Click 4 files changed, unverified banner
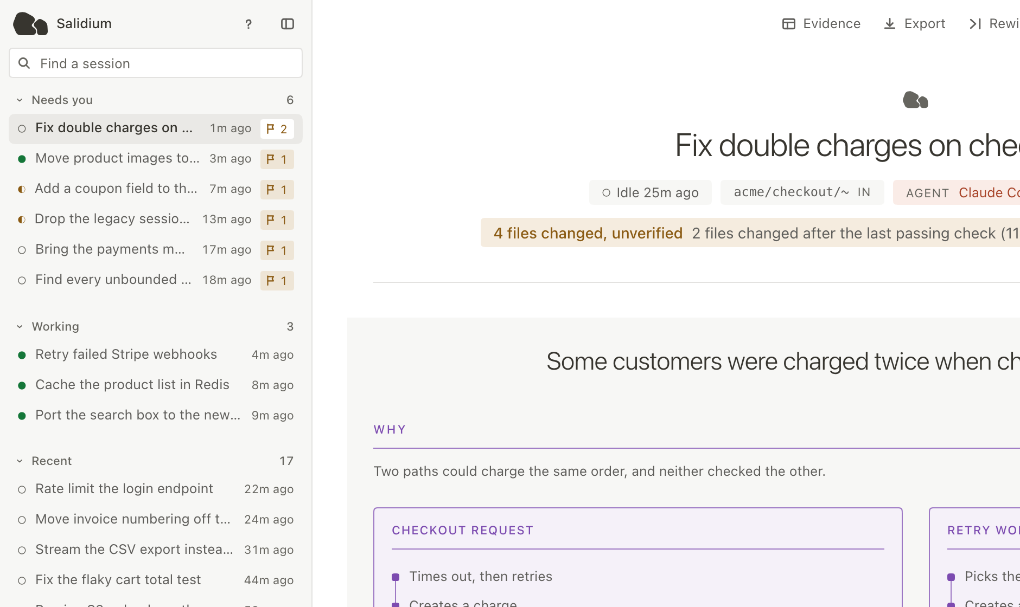 [750, 233]
